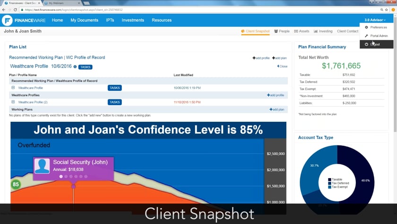Click the info icon next to 10/6/2016
397x224 pixels.
[75, 67]
